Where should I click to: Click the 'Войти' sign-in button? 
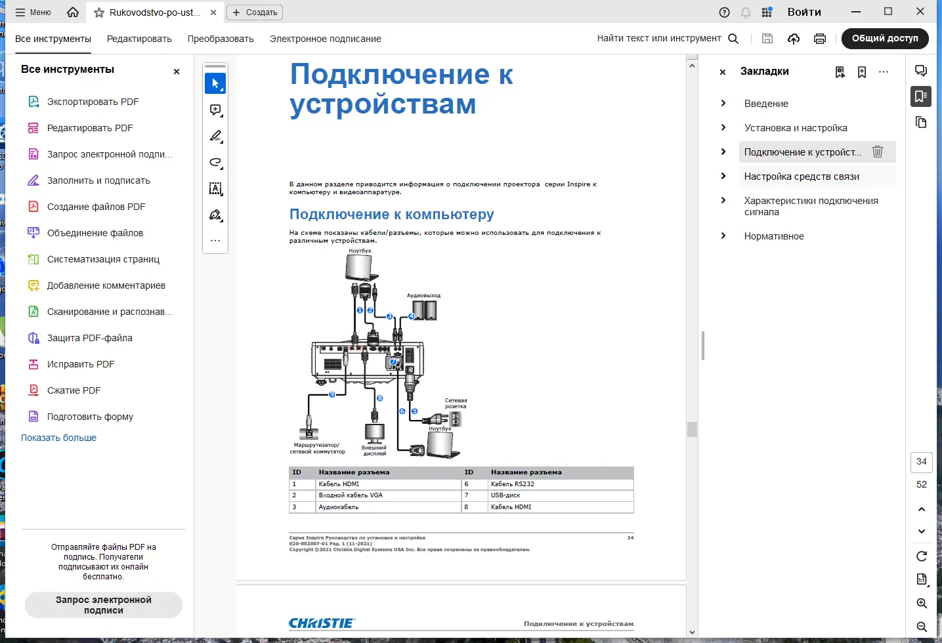click(x=804, y=12)
